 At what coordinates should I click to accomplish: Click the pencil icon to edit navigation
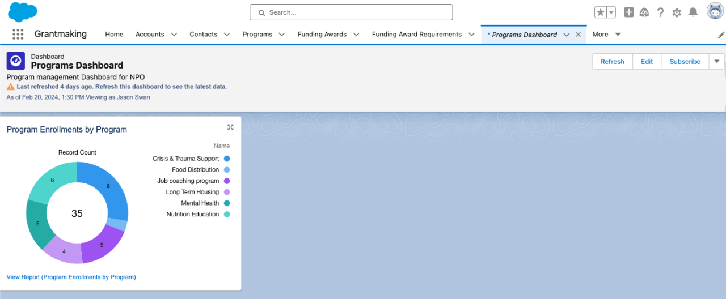721,35
